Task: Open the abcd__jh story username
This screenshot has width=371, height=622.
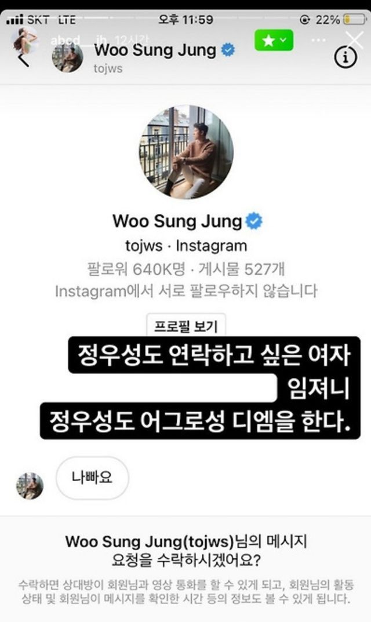Action: tap(79, 40)
